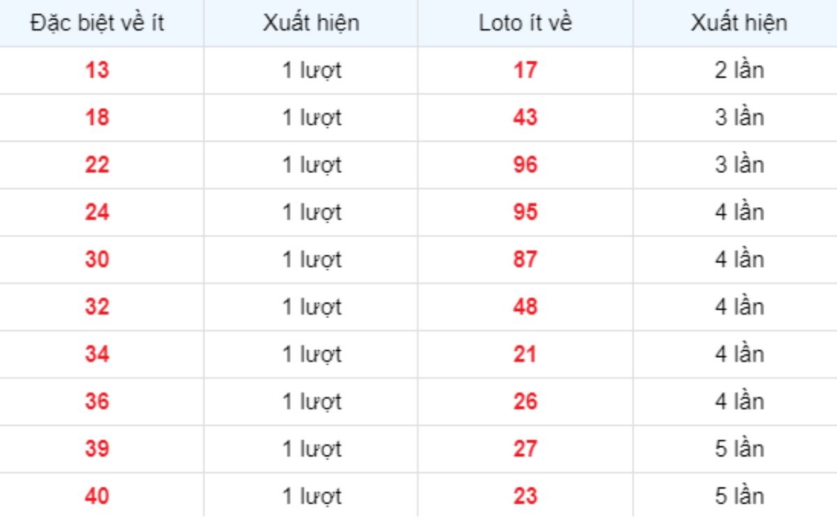837x519 pixels.
Task: Click the red number 21
Action: click(525, 354)
